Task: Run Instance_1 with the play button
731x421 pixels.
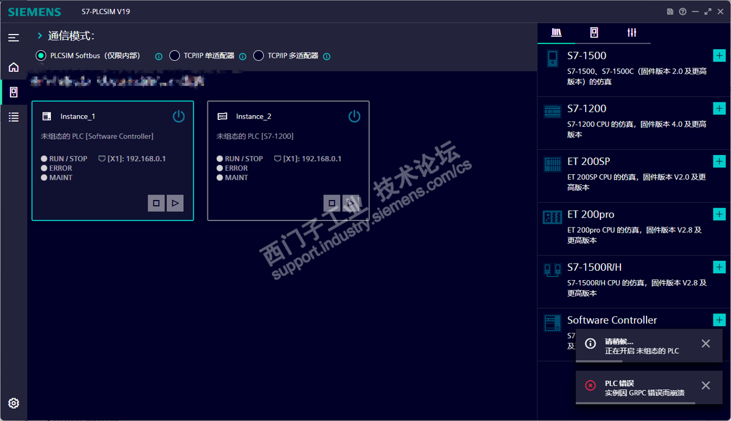Action: pos(175,203)
